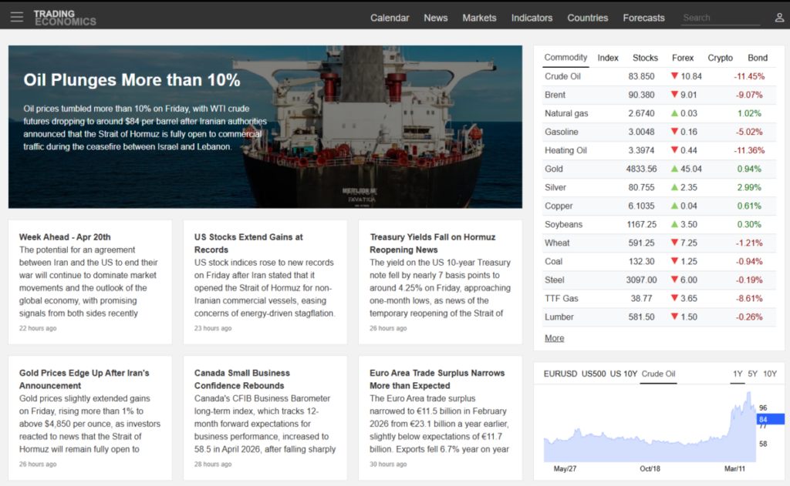790x486 pixels.
Task: Click the green up arrow for Gold
Action: pos(674,169)
